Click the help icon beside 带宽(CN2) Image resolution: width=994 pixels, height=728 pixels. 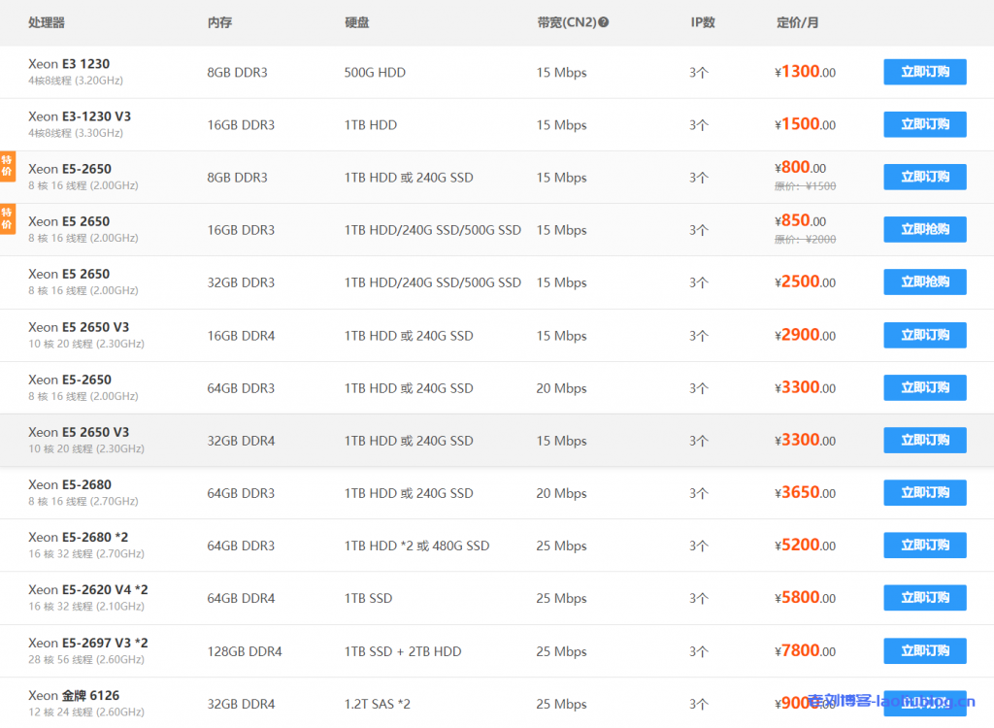pos(603,22)
